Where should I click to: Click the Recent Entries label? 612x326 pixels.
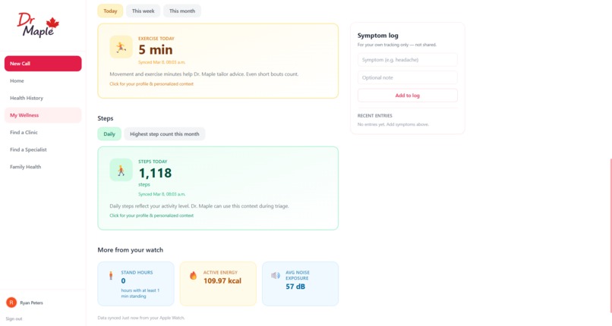click(x=374, y=116)
